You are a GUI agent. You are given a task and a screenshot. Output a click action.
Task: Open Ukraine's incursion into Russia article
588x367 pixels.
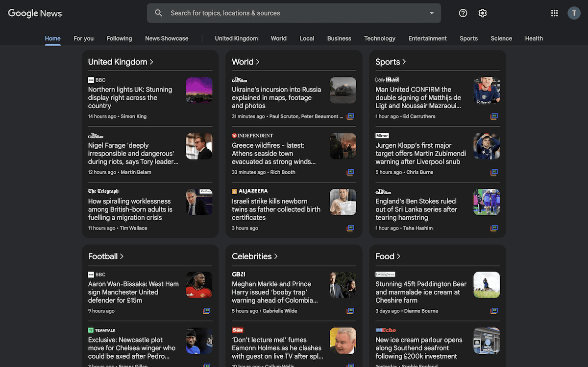pyautogui.click(x=276, y=97)
